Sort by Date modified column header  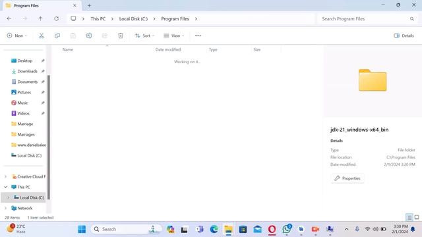point(168,49)
